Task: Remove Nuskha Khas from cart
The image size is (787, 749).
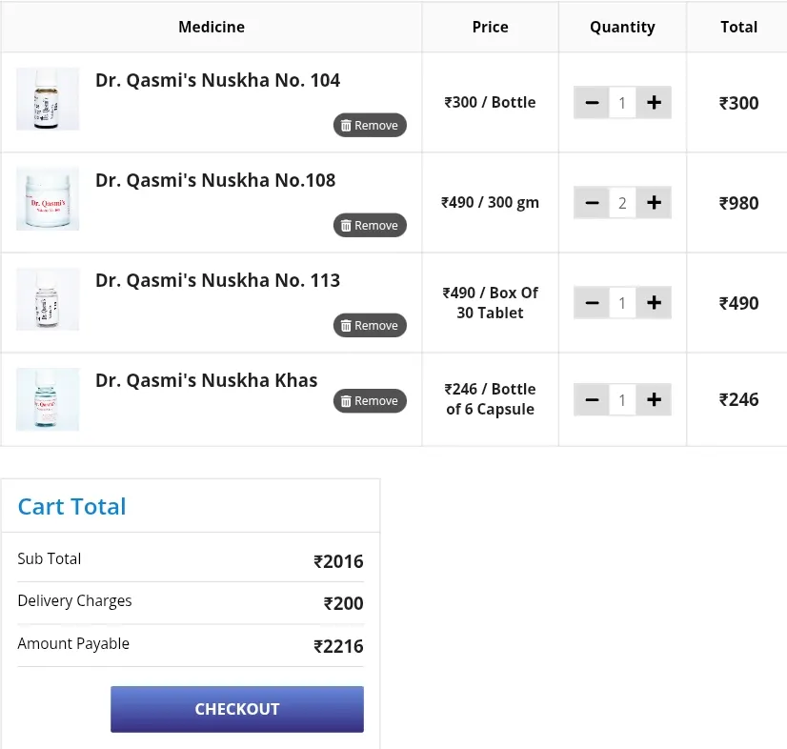Action: [370, 401]
